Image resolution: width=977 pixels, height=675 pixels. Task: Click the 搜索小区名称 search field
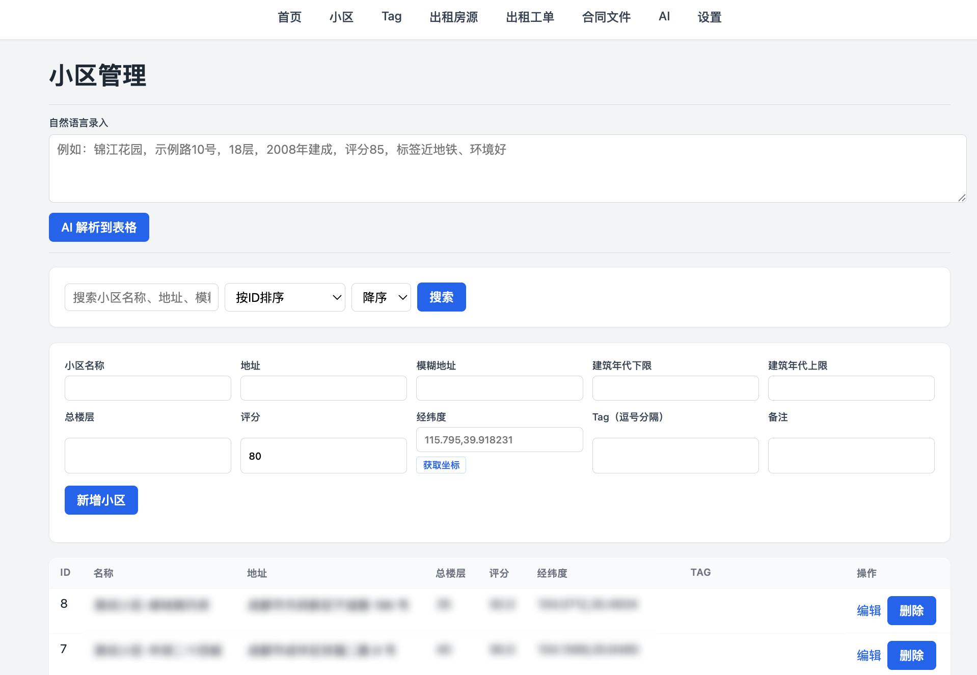(x=142, y=297)
